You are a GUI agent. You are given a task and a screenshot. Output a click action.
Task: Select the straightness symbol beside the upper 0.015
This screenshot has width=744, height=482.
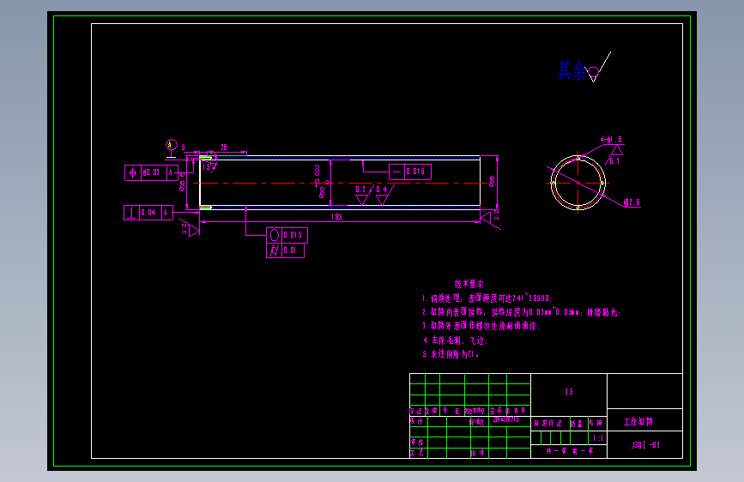tap(396, 172)
